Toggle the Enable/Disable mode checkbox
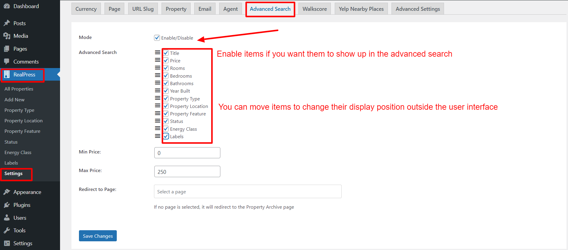The width and height of the screenshot is (568, 250). [x=157, y=38]
